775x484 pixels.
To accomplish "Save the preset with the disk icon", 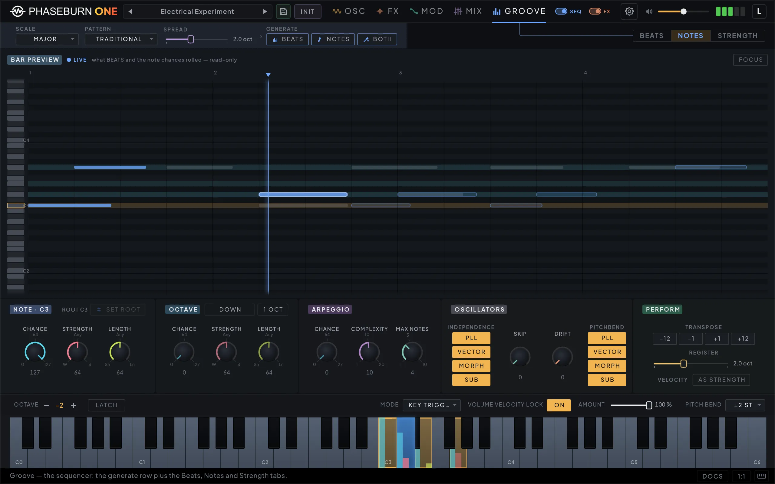I will pyautogui.click(x=283, y=11).
